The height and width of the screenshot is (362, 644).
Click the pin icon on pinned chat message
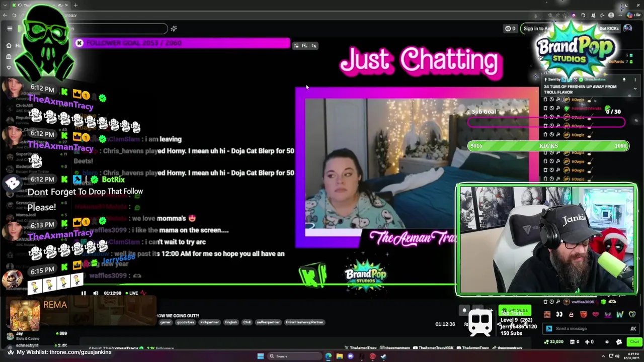[x=624, y=80]
